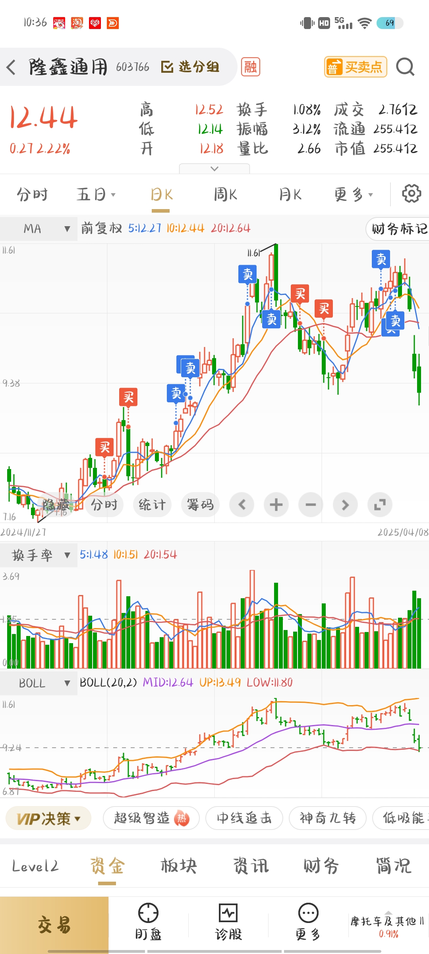Open the MA indicator dropdown
This screenshot has width=429, height=954.
click(39, 229)
